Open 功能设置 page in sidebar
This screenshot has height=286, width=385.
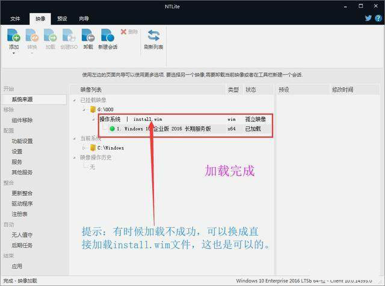point(22,141)
